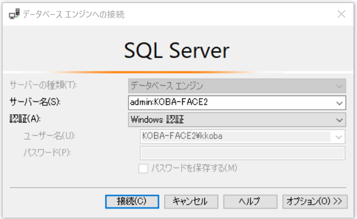357x219 pixels.
Task: Expand the 認証 Windows 認証 dropdown
Action: click(x=237, y=120)
